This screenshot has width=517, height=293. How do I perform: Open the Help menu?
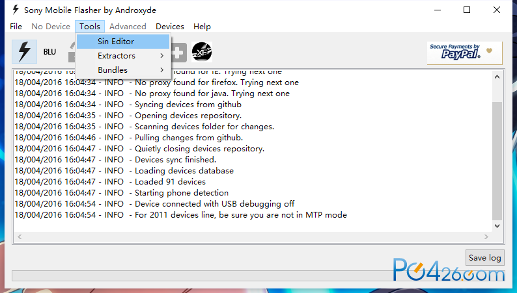click(x=202, y=26)
